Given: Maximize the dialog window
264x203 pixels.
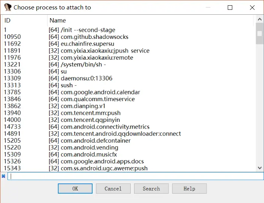Looking at the screenshot, I should 230,7.
